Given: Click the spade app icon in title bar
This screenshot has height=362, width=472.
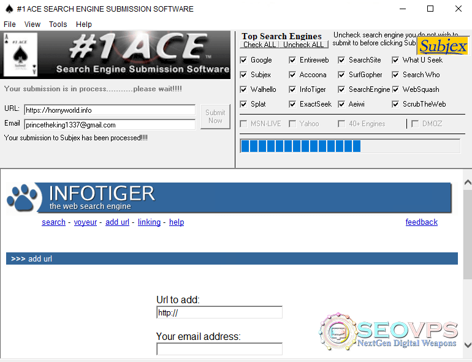Looking at the screenshot, I should pos(9,9).
